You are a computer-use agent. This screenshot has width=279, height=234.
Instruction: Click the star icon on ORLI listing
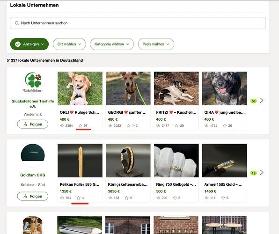point(80,125)
